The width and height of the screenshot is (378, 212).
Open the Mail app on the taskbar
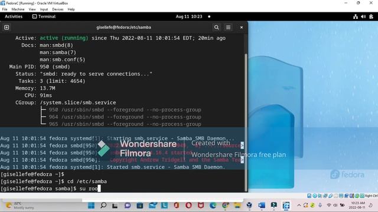[152, 206]
